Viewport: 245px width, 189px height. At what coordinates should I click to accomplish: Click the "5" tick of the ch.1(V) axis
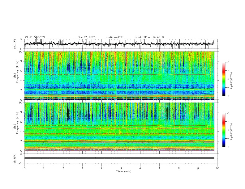(x=21, y=39)
